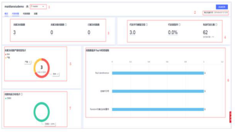
Task: Click the maidianxiudemo project title
Action: (x=14, y=6)
